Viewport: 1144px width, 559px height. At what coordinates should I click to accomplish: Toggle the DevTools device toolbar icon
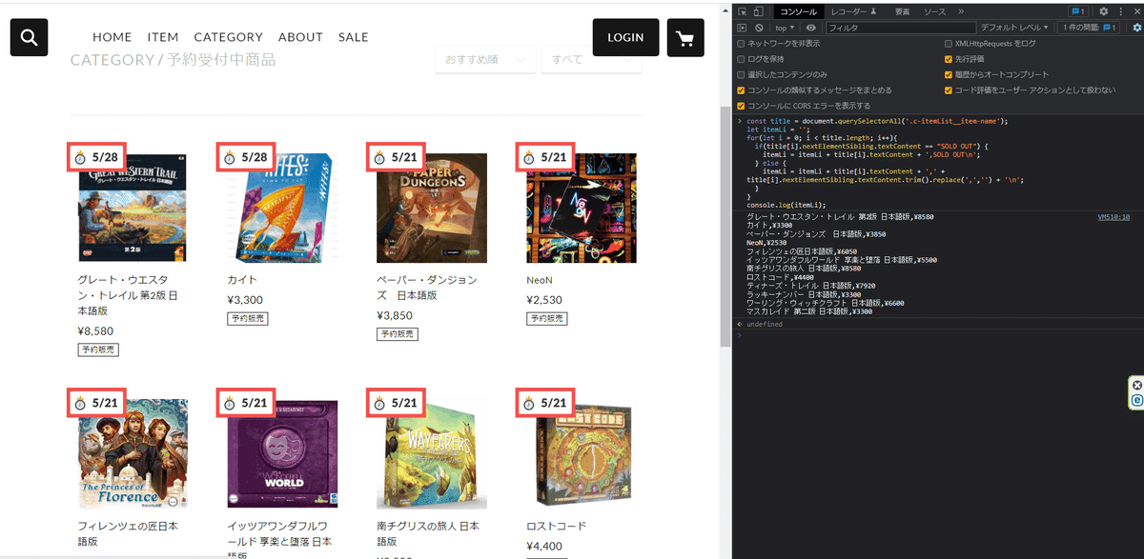point(758,11)
